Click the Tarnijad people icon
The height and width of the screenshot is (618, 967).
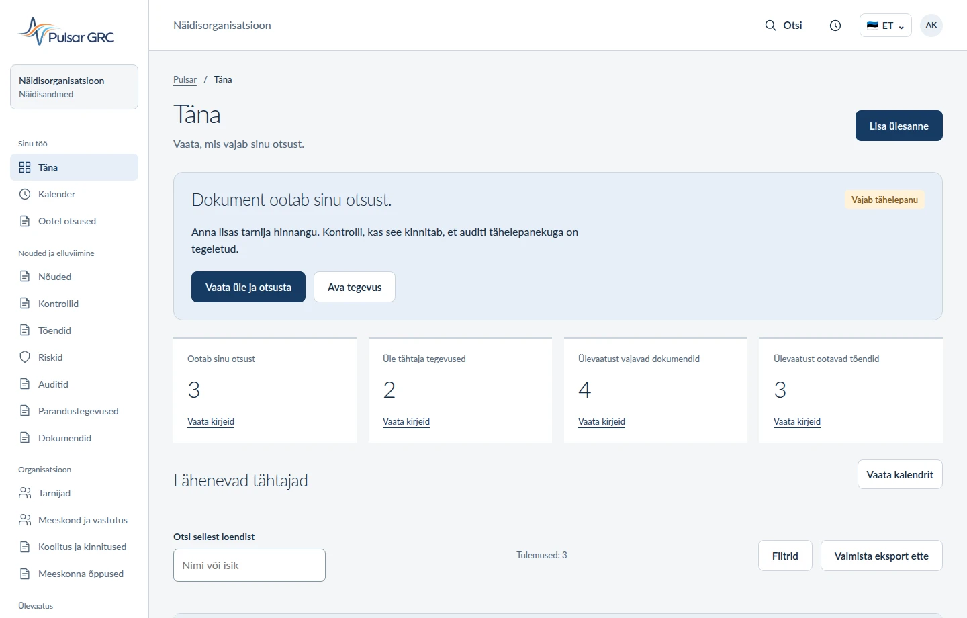[x=25, y=493]
